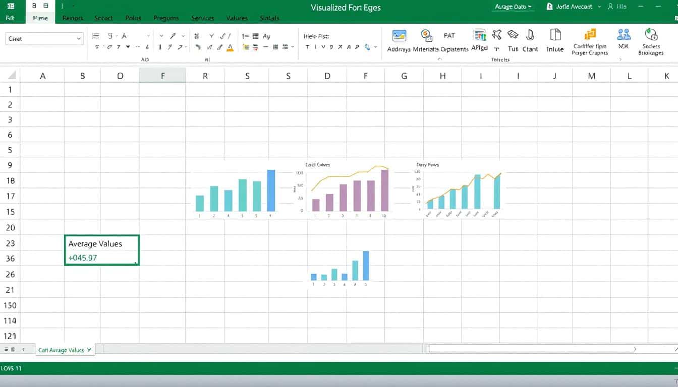The width and height of the screenshot is (678, 387).
Task: Open the Pregums ribbon tab
Action: point(166,18)
